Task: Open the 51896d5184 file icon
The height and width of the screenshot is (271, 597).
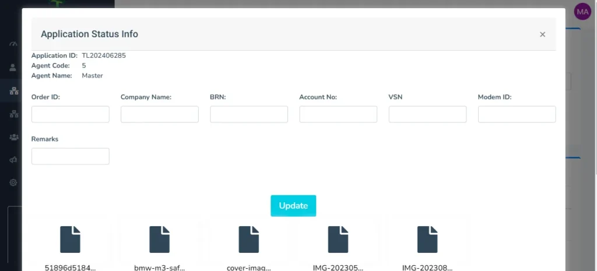Action: (x=70, y=240)
